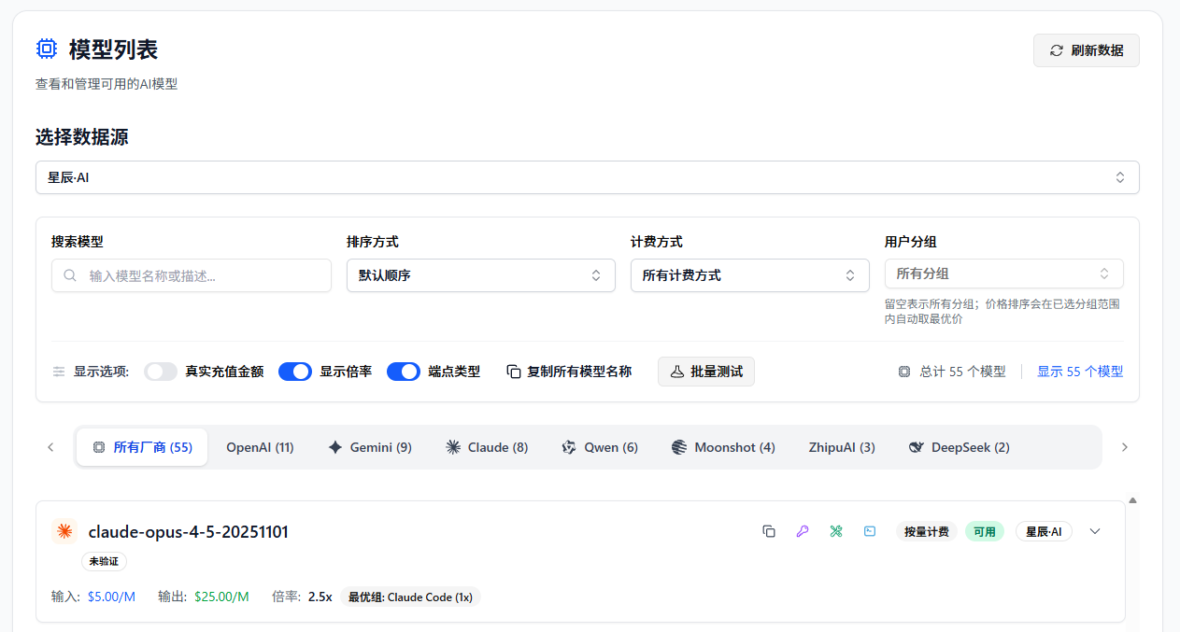Click the scrollbar up arrow
Viewport: 1180px width, 632px height.
click(x=1133, y=500)
